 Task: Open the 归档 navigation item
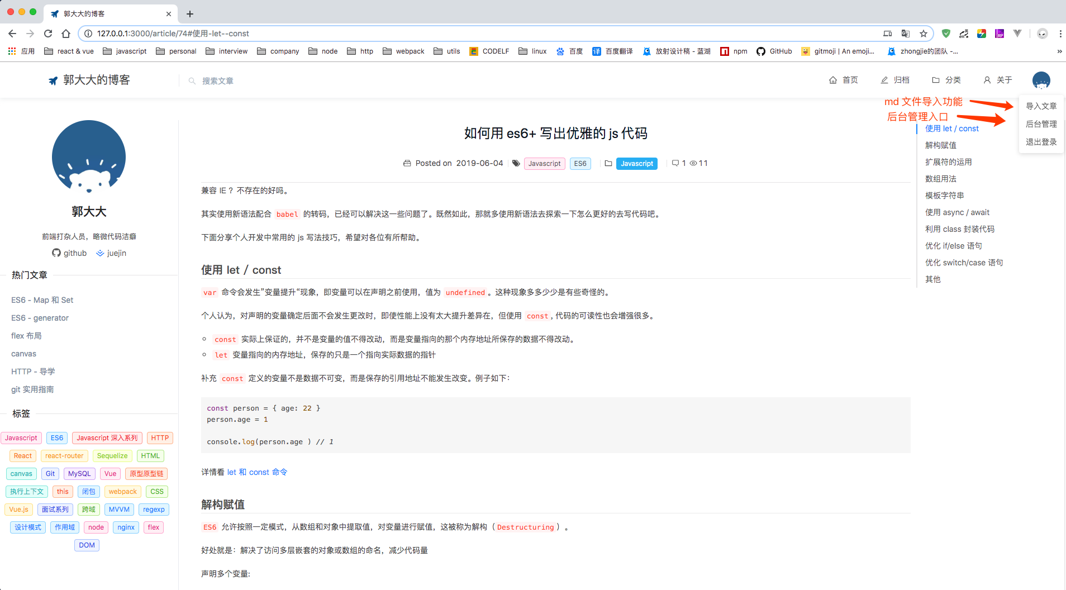click(x=895, y=80)
